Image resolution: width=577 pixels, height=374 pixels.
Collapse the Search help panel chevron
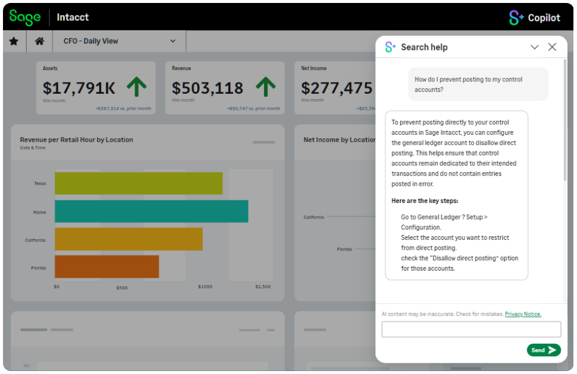click(534, 47)
